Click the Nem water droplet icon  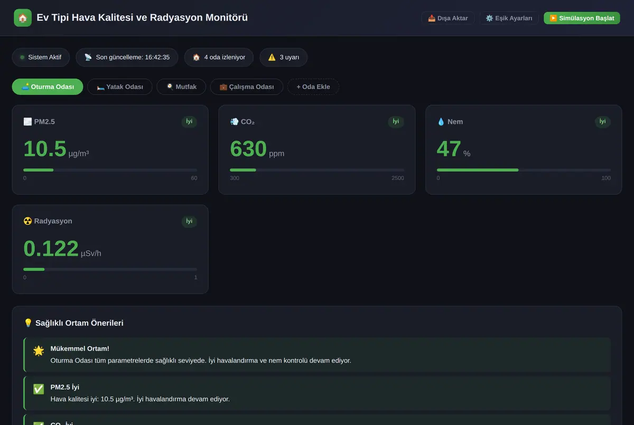pos(441,122)
